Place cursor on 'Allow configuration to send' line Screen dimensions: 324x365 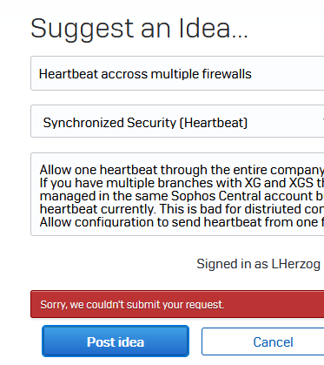coord(182,222)
